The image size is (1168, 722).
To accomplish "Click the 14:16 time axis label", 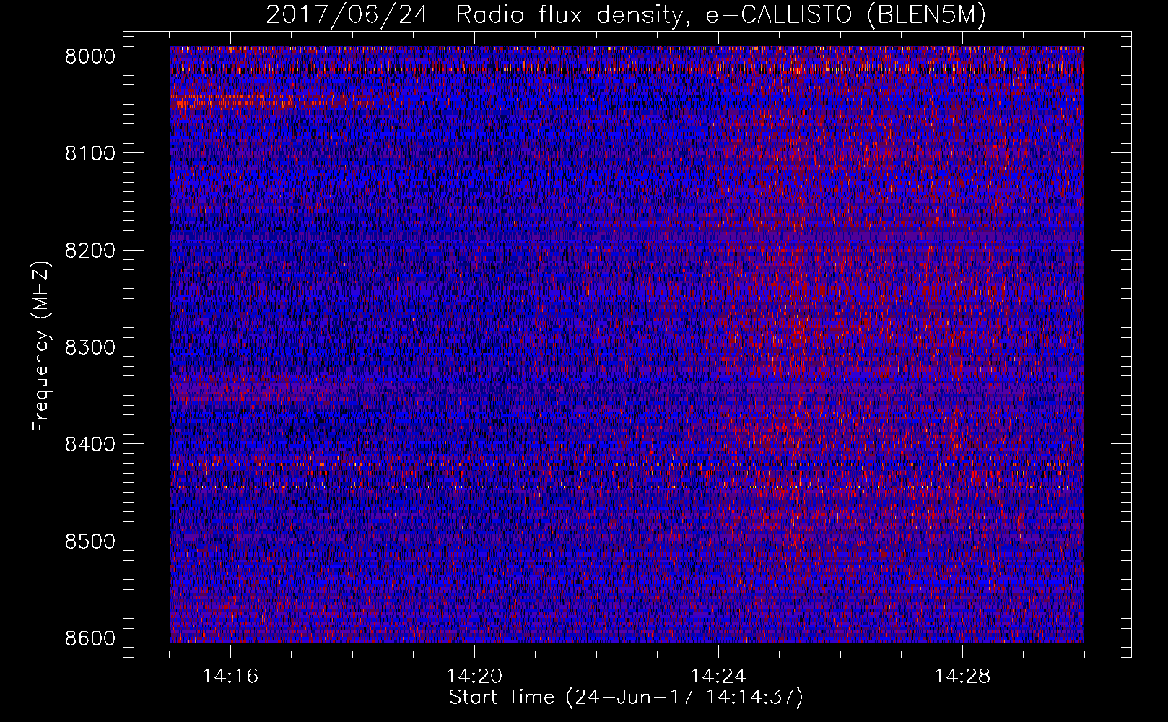I will point(230,677).
